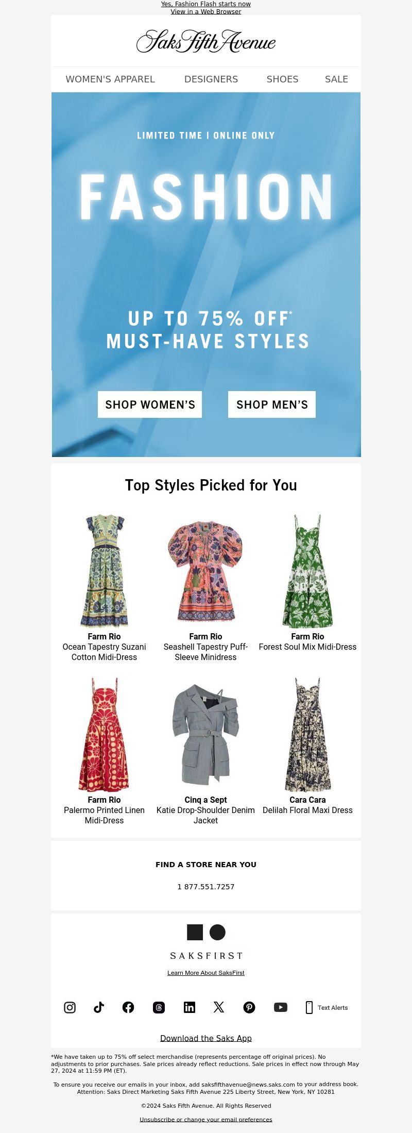Visit the Facebook page icon
Image resolution: width=412 pixels, height=1133 pixels.
128,1007
